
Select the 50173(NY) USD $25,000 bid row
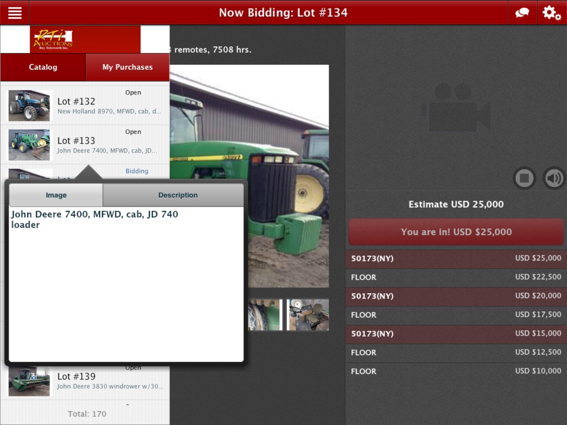[456, 258]
